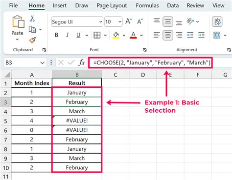This screenshot has width=232, height=180.
Task: Cut selection with the scissors icon
Action: 32,19
